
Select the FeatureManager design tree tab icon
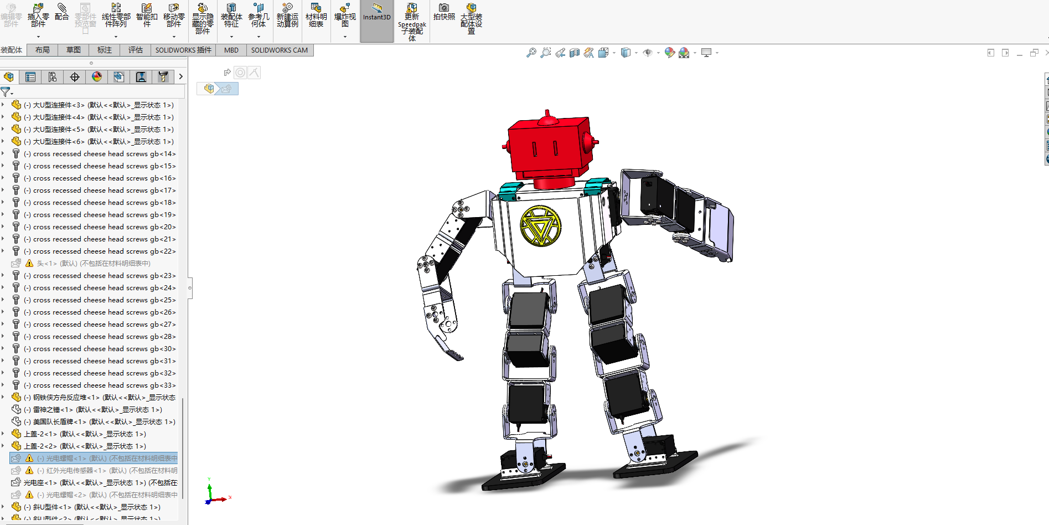click(x=8, y=77)
